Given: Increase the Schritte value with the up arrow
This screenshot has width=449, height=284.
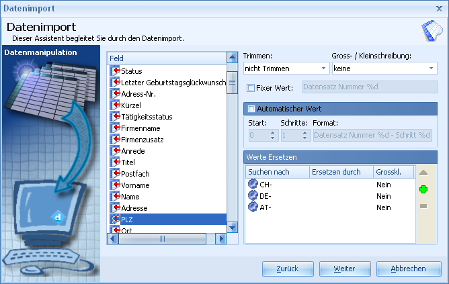Looking at the screenshot, I should (305, 133).
